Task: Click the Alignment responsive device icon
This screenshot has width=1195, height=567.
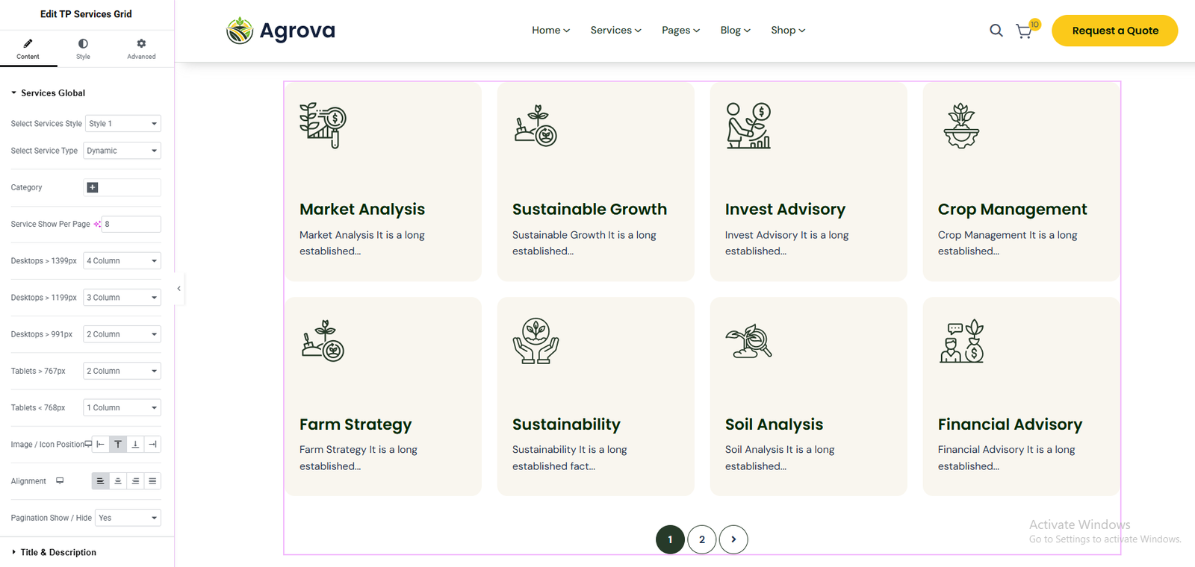Action: coord(60,481)
